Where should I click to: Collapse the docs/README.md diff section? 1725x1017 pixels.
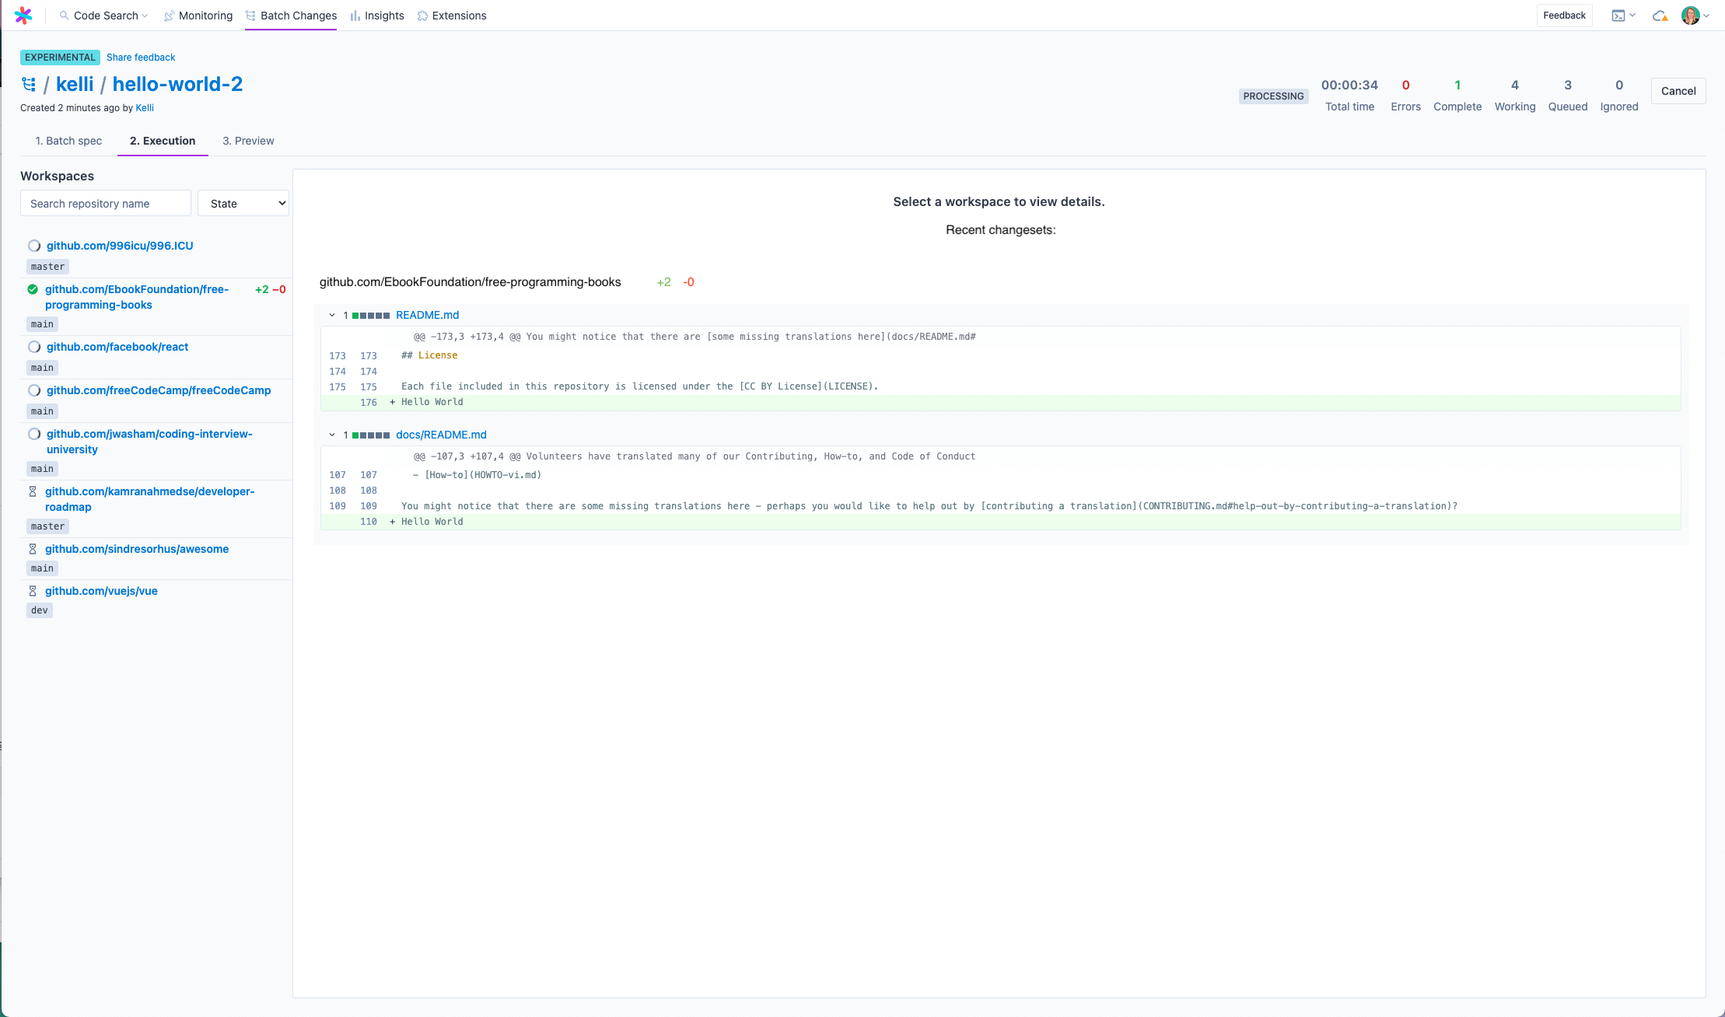point(332,435)
